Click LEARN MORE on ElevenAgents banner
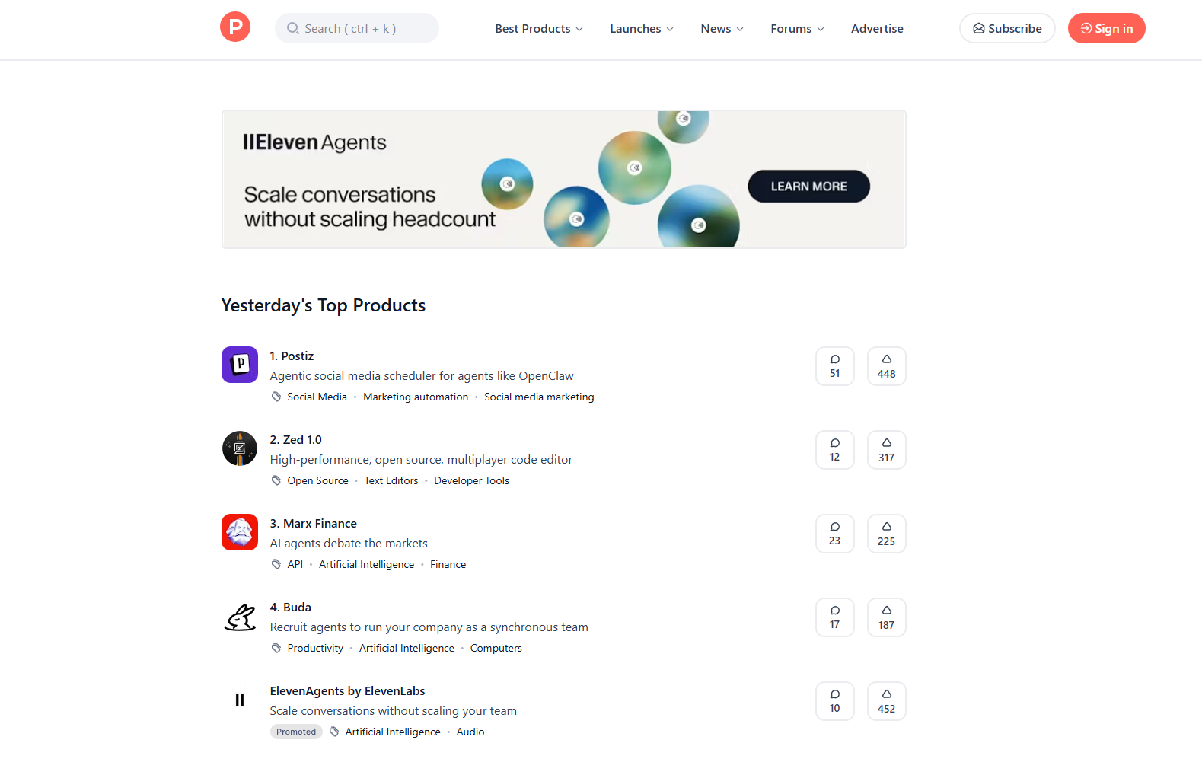Screen dimensions: 1202x759 pyautogui.click(x=808, y=187)
